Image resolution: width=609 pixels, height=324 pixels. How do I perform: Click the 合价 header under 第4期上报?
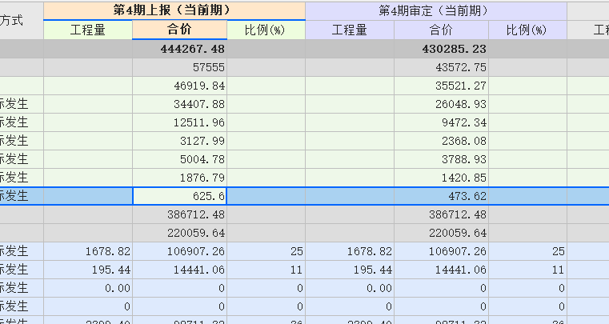coord(179,30)
